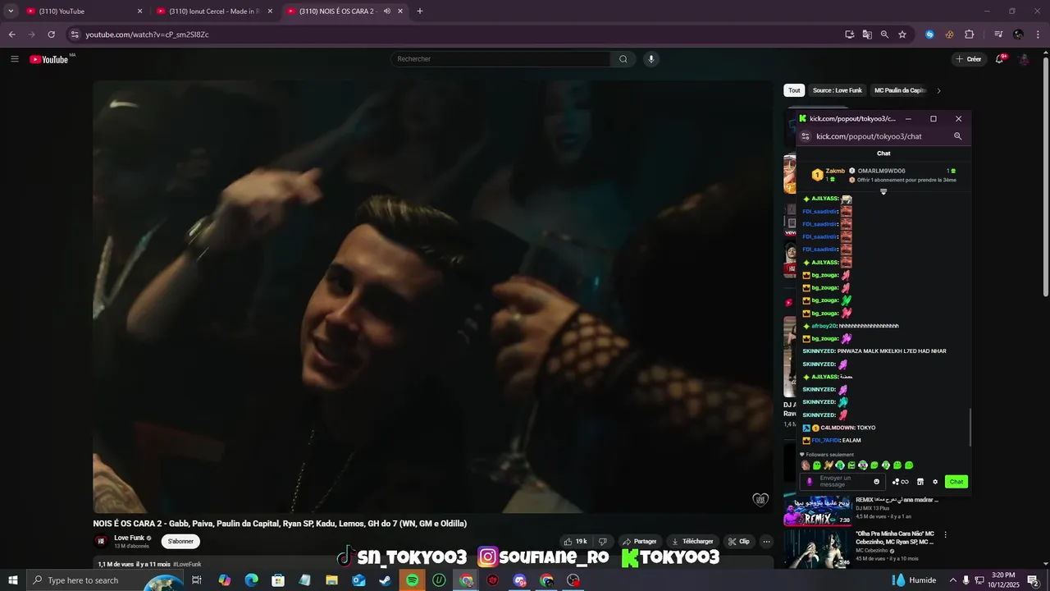Screen dimensions: 1050x591
Task: Launch Steam from the taskbar
Action: [385, 580]
